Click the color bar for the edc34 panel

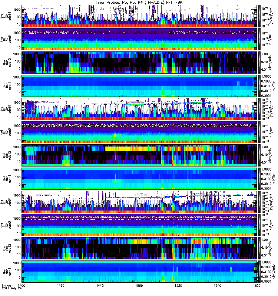(259, 202)
